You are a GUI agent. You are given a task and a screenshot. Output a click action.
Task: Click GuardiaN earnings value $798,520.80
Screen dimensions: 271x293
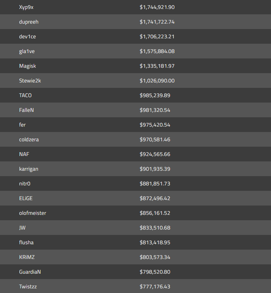tap(155, 272)
